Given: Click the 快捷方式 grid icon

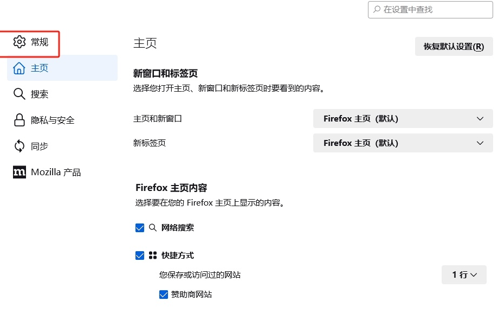Looking at the screenshot, I should coord(154,255).
